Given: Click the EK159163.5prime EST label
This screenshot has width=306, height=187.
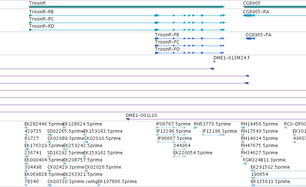Looking at the screenshot, I should (103, 131).
